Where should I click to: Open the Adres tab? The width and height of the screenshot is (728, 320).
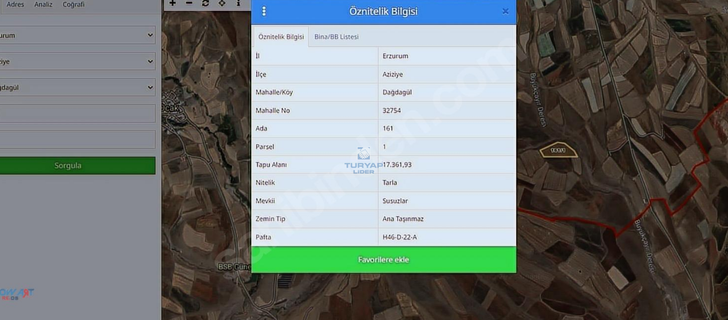15,5
